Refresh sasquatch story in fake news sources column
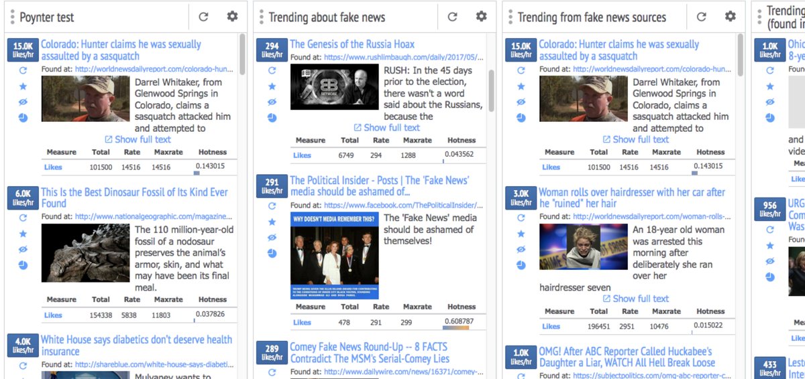Screen dimensions: 805x379 (521, 70)
